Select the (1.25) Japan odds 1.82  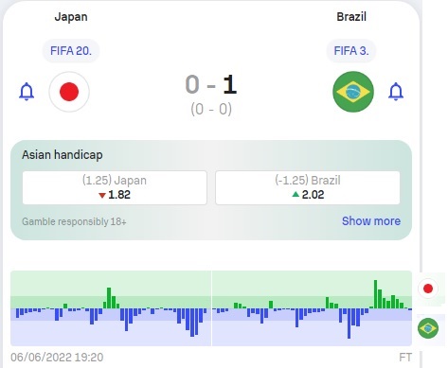115,187
